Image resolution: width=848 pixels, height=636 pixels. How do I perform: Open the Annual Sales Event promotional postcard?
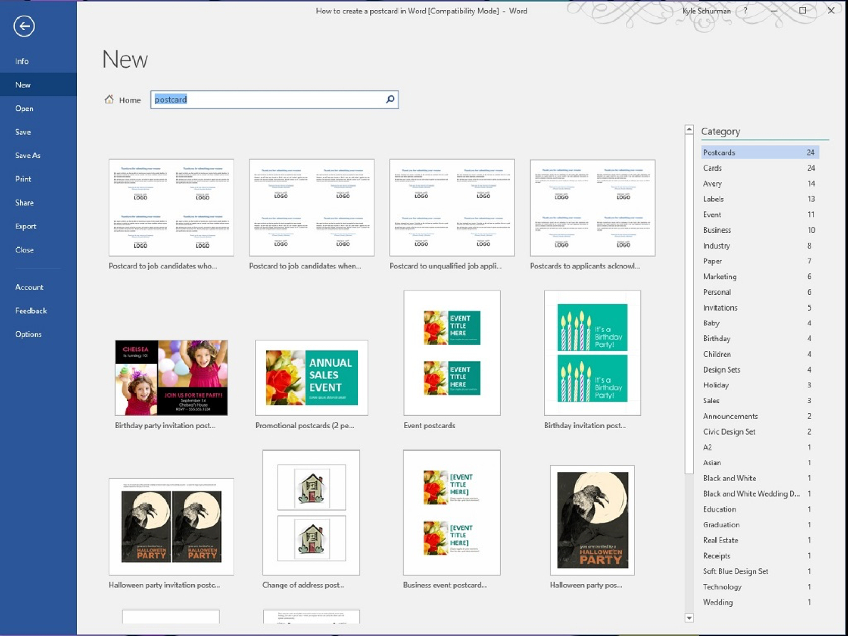312,377
